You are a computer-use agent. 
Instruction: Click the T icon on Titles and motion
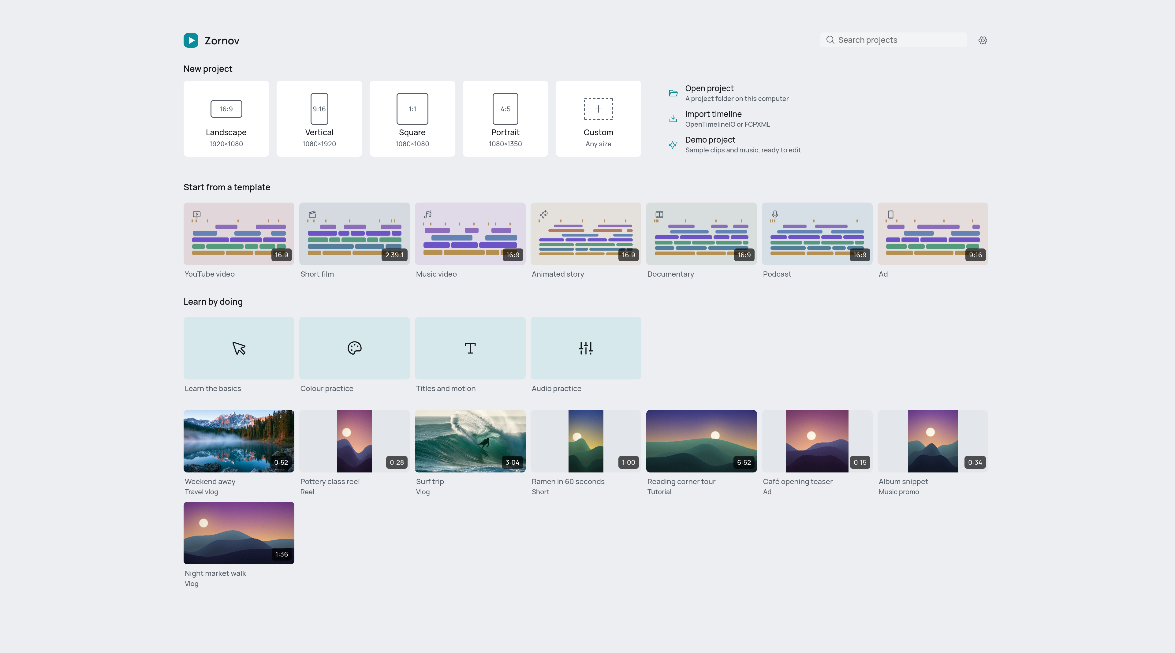[470, 348]
